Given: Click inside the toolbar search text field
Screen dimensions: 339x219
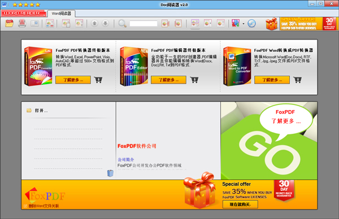Looking at the screenshot, I should pyautogui.click(x=144, y=23).
